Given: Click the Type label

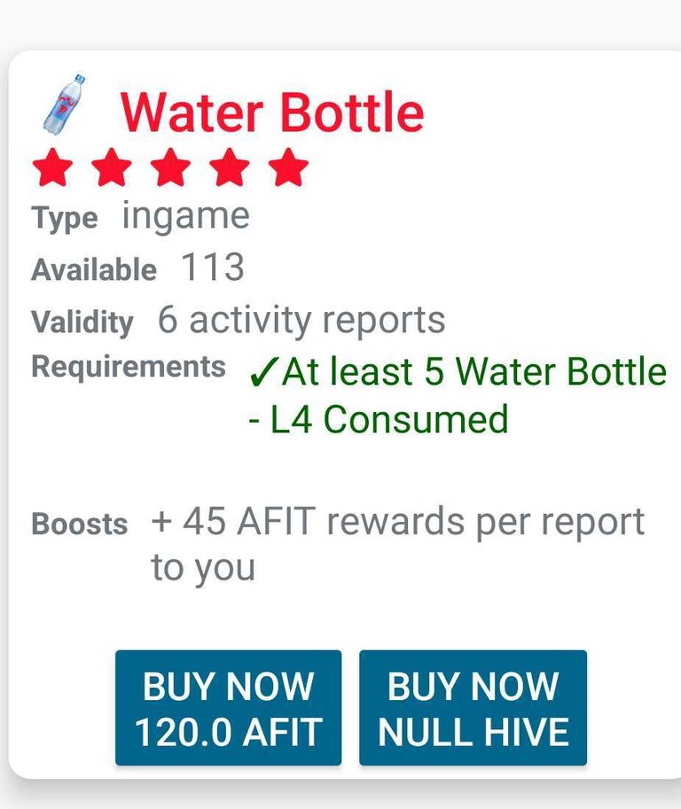Looking at the screenshot, I should pos(65,218).
